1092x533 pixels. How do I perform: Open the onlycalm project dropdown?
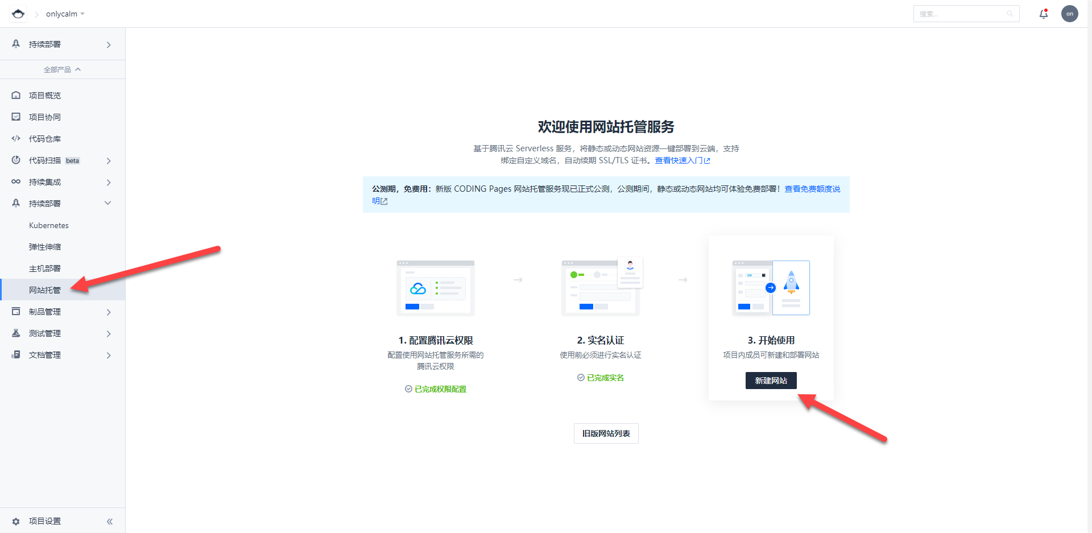65,14
